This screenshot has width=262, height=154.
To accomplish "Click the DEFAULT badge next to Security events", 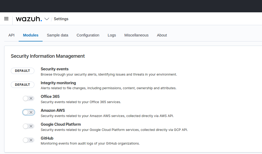I will [23, 71].
